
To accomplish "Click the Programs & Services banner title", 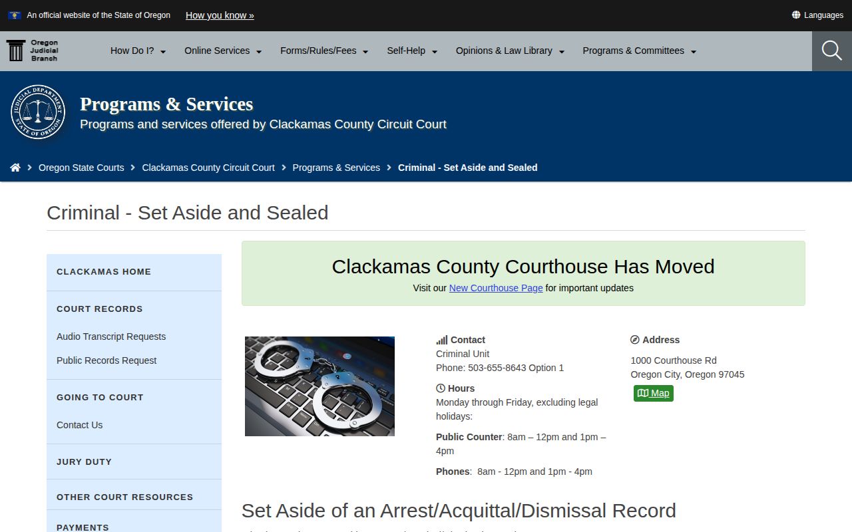I will point(166,104).
